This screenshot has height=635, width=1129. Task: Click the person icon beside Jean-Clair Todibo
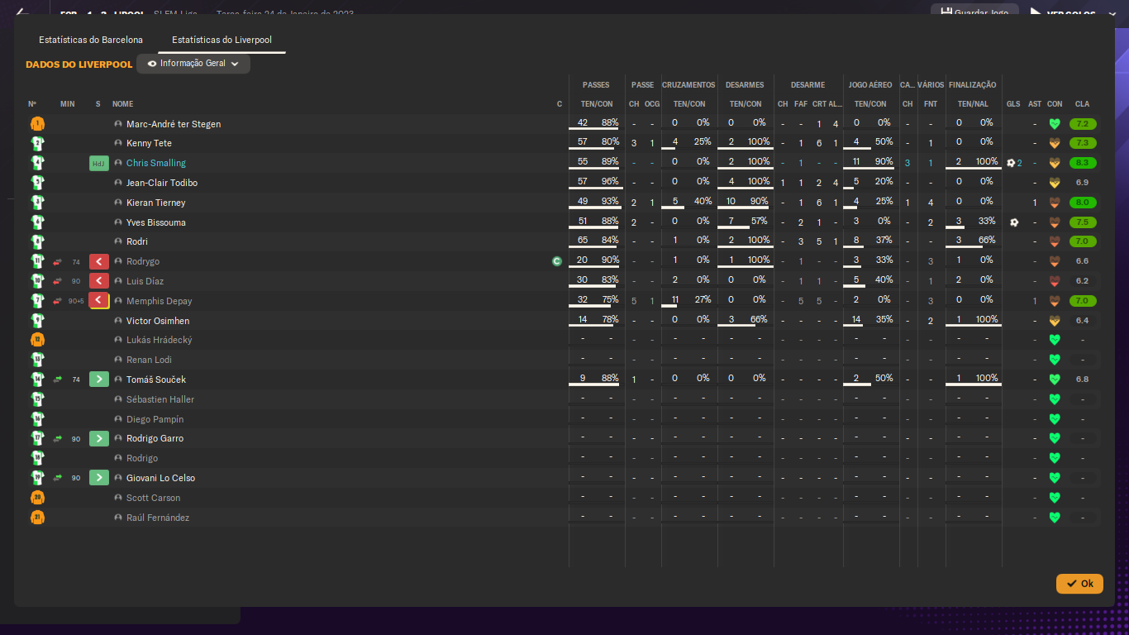click(x=118, y=183)
